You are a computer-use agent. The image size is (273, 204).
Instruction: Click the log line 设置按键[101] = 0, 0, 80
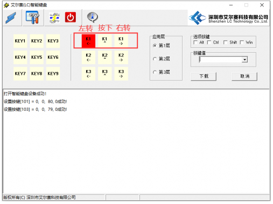[x=36, y=102]
